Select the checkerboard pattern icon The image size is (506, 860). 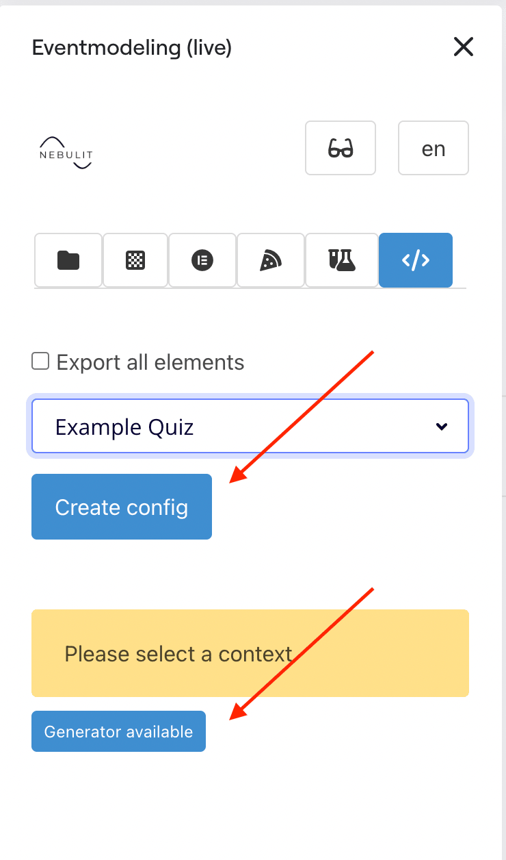pos(135,260)
